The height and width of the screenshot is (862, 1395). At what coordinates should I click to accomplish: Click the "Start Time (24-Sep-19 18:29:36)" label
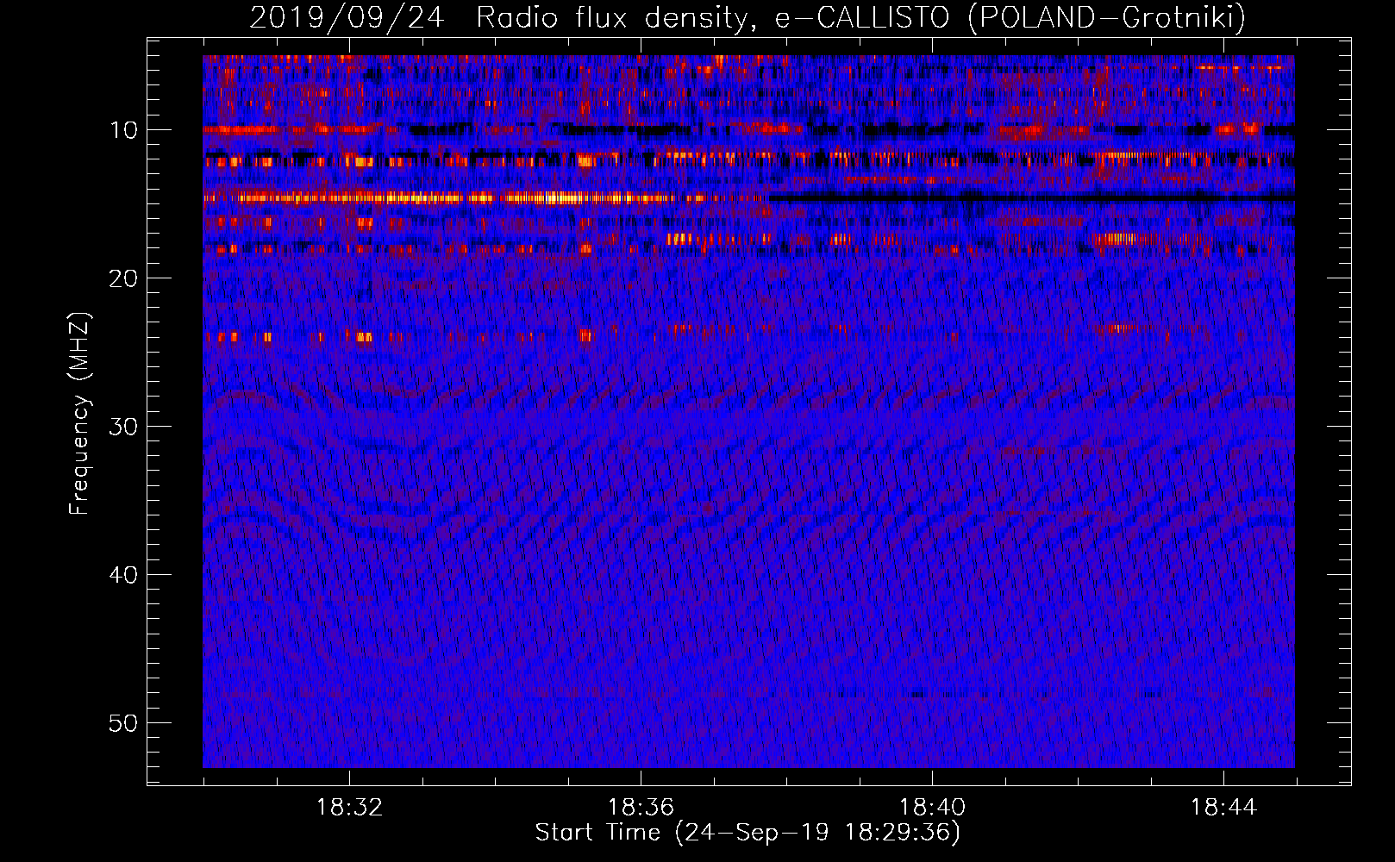[748, 833]
